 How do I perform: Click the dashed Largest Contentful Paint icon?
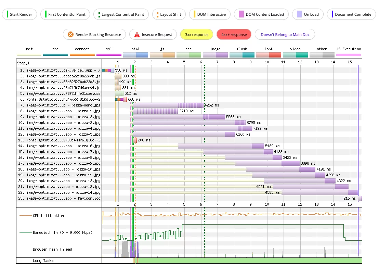pos(99,14)
